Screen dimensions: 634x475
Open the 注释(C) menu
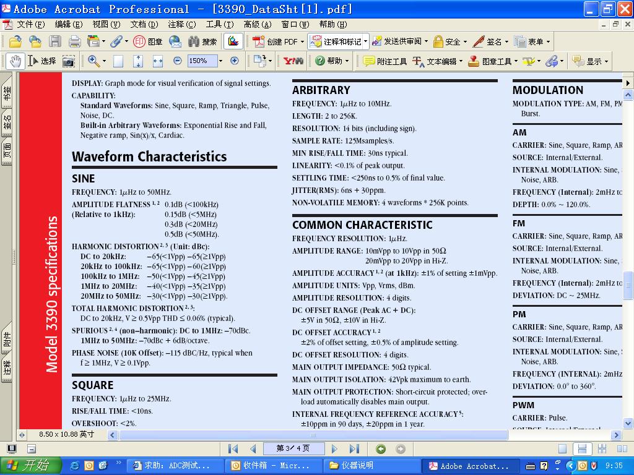tap(182, 24)
